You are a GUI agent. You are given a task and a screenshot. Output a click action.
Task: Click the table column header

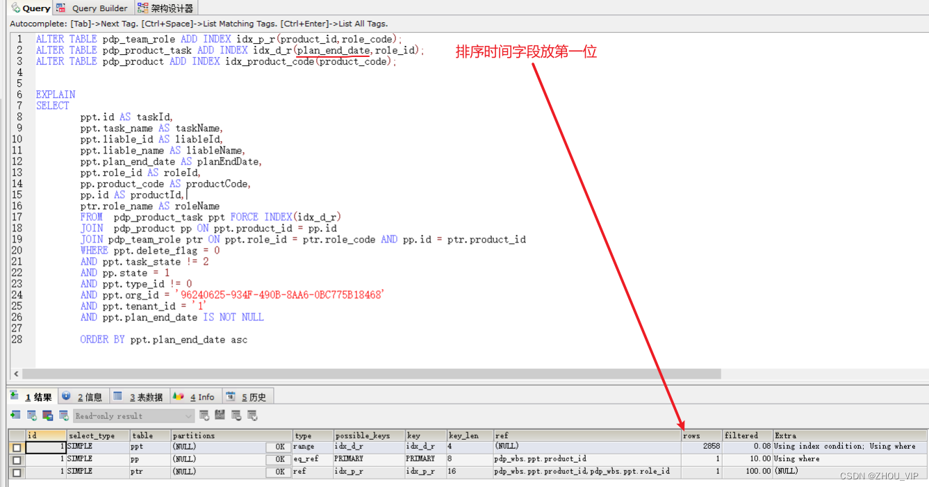pos(150,436)
